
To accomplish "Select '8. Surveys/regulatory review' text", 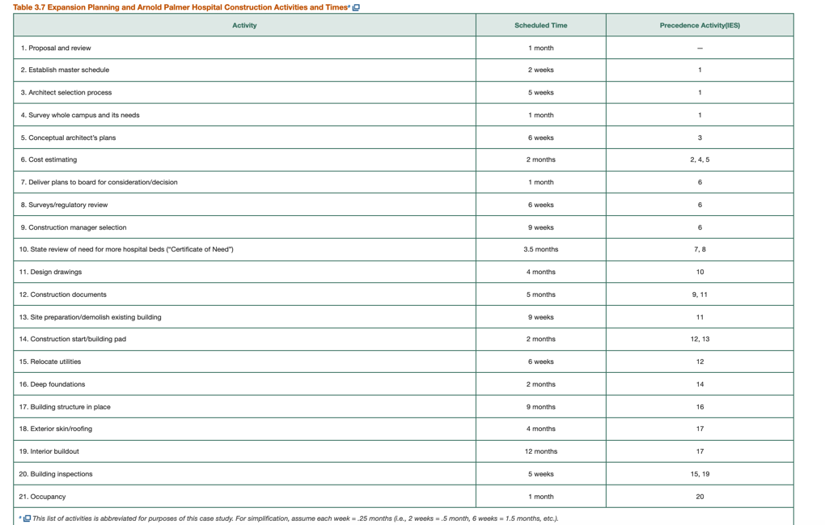I will [x=64, y=205].
